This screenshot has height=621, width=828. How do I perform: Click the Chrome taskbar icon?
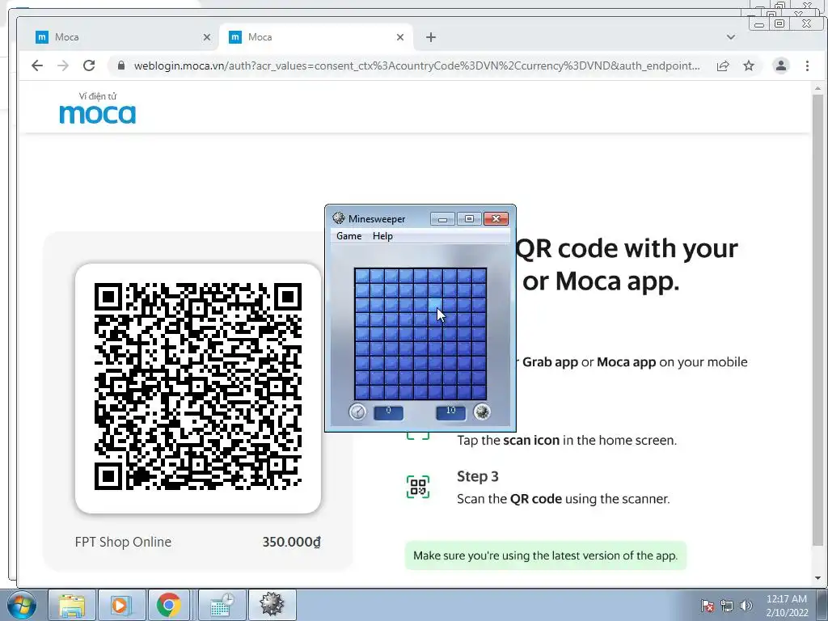click(168, 605)
